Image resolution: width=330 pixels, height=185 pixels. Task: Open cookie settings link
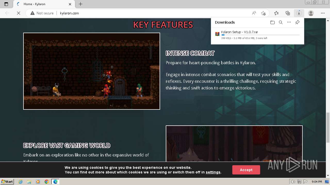coord(213,172)
